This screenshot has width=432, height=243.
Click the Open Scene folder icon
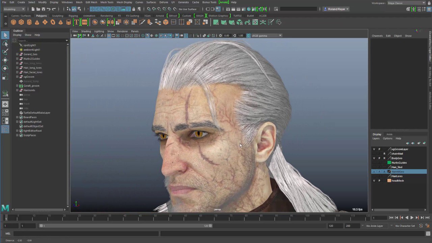[x=38, y=9]
